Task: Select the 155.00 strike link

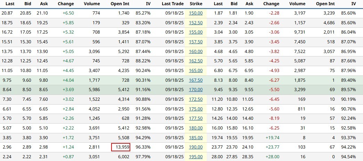Action: pos(196,32)
